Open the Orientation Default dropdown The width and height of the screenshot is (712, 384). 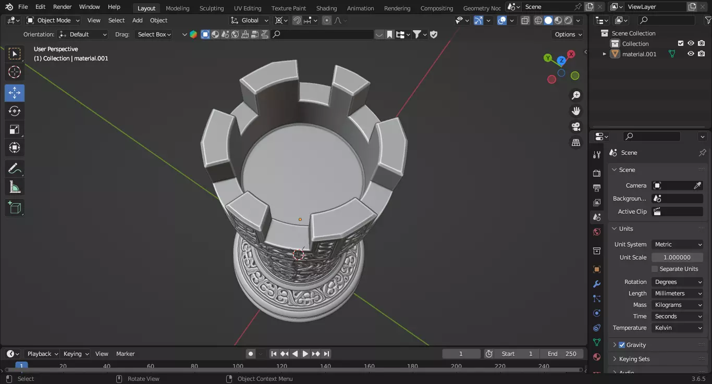[x=83, y=34]
